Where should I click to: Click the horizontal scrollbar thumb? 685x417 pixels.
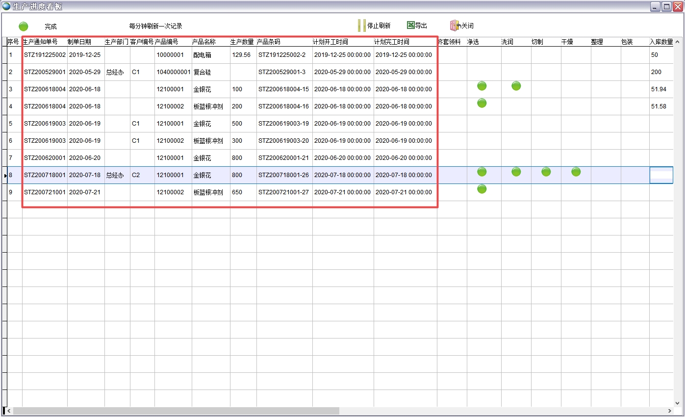[x=176, y=411]
